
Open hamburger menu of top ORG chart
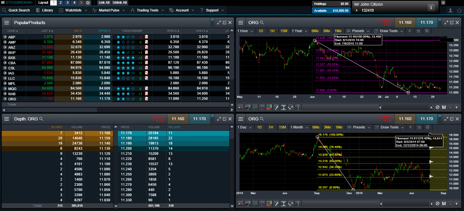point(241,22)
